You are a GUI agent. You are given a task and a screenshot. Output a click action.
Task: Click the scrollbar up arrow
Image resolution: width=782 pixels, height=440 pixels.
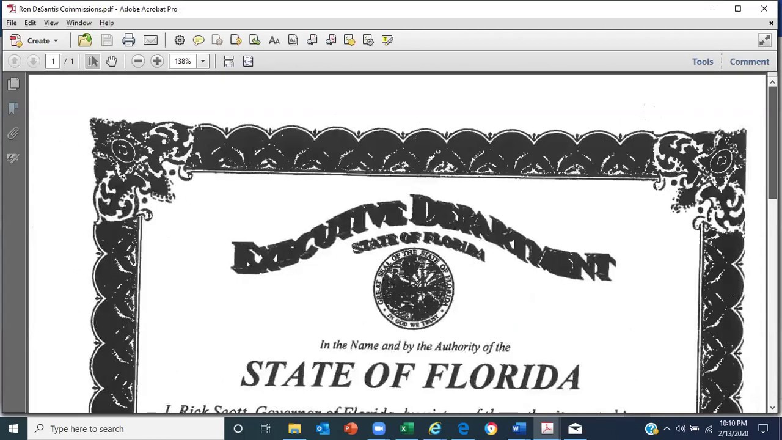[x=772, y=81]
